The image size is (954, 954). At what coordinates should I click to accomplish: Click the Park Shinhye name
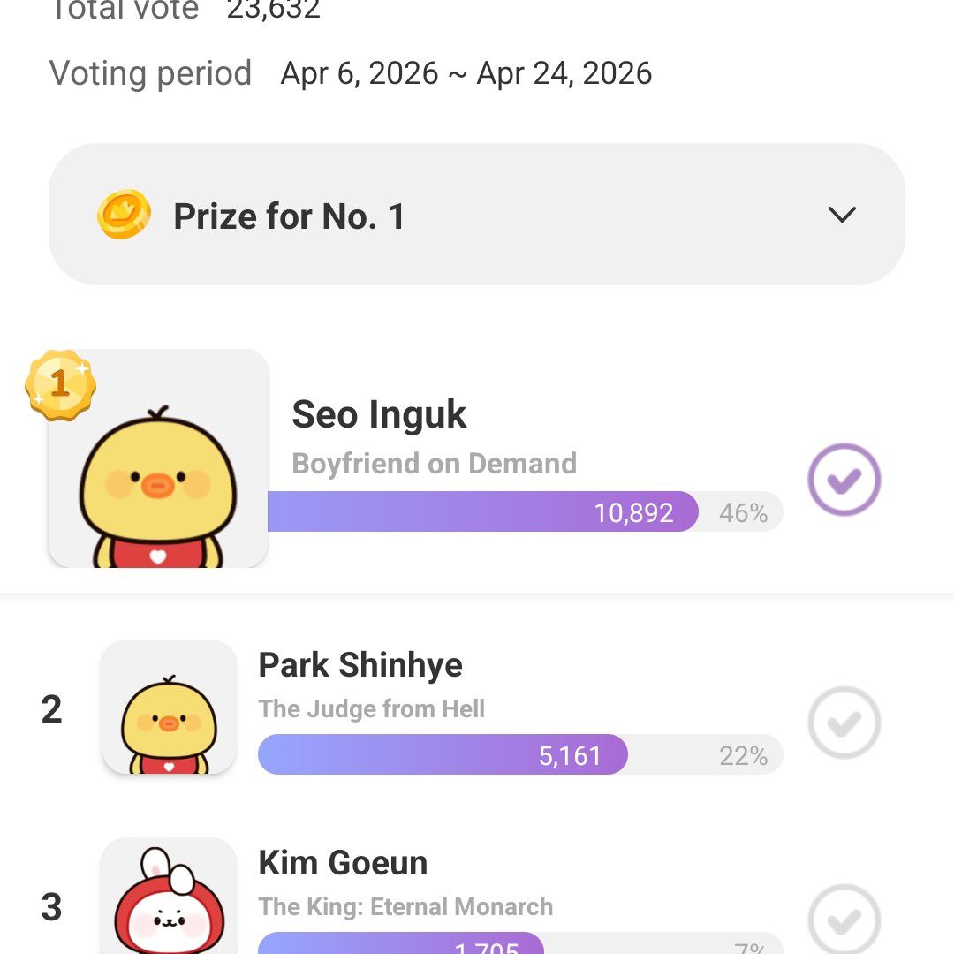[360, 665]
